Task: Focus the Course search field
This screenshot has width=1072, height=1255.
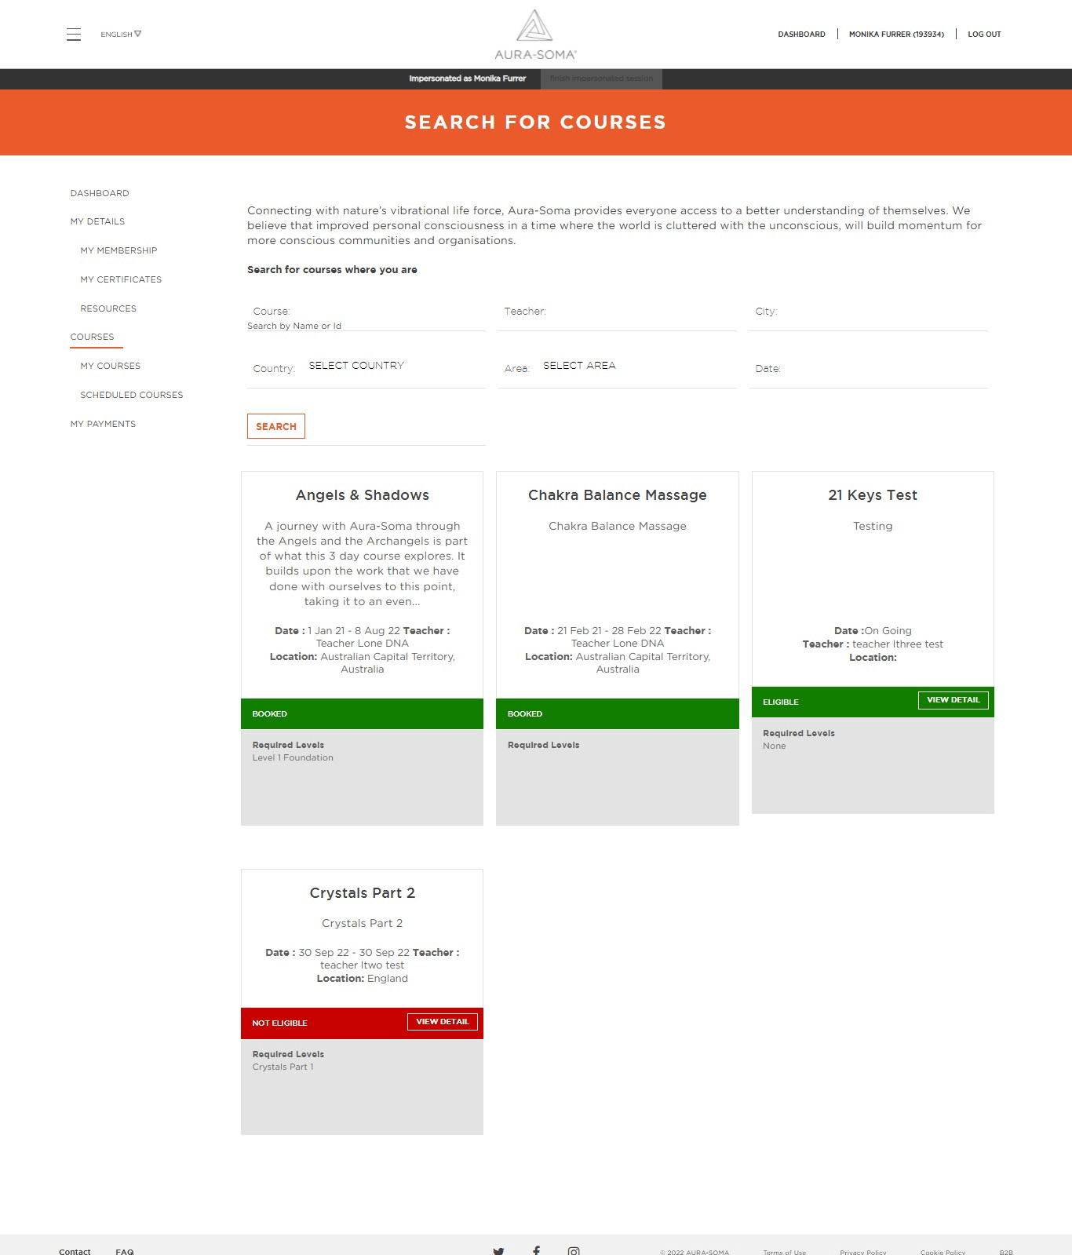Action: click(366, 312)
